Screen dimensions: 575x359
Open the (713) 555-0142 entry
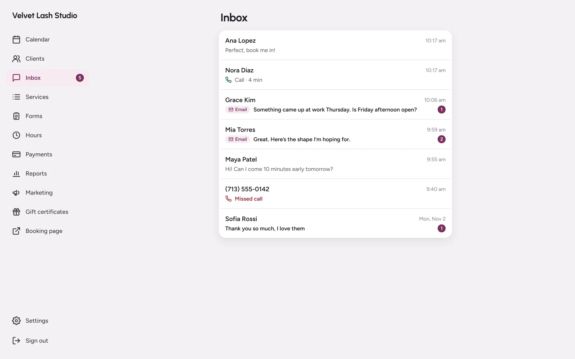point(335,194)
